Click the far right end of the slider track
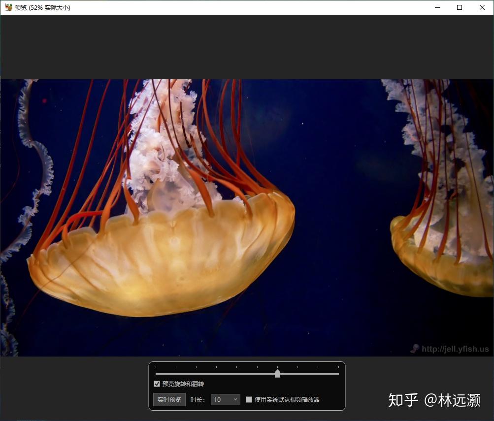Screen dimensions: 494x421 click(x=338, y=374)
